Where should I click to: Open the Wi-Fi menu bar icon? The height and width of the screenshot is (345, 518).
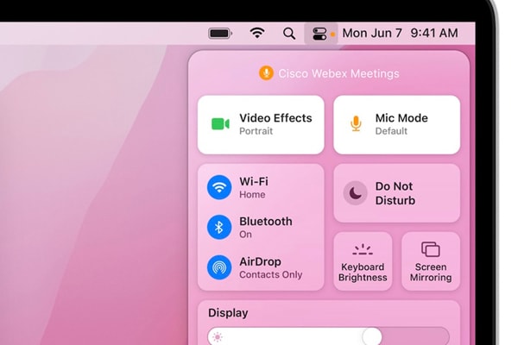pyautogui.click(x=257, y=33)
